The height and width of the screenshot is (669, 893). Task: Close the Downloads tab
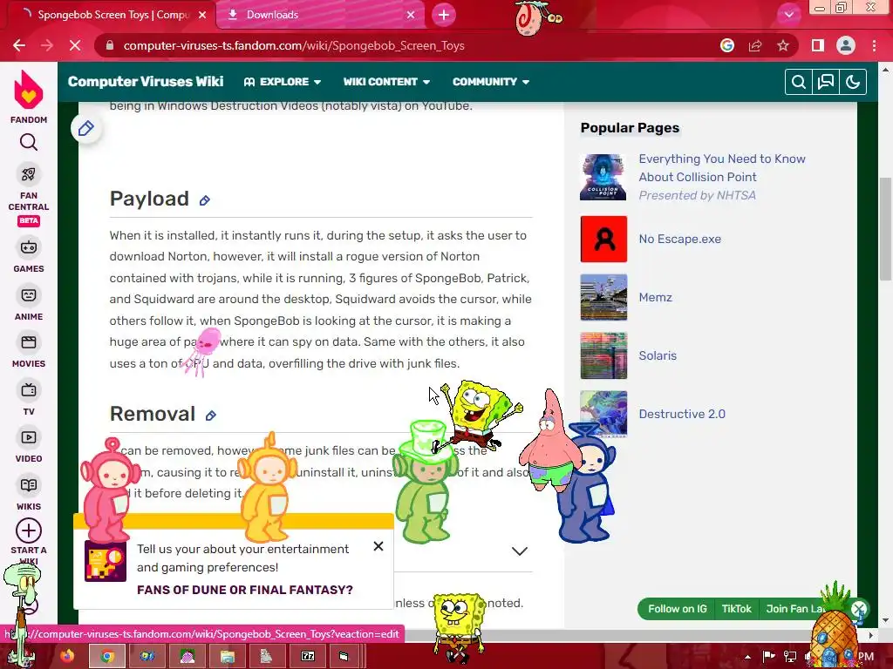click(411, 15)
